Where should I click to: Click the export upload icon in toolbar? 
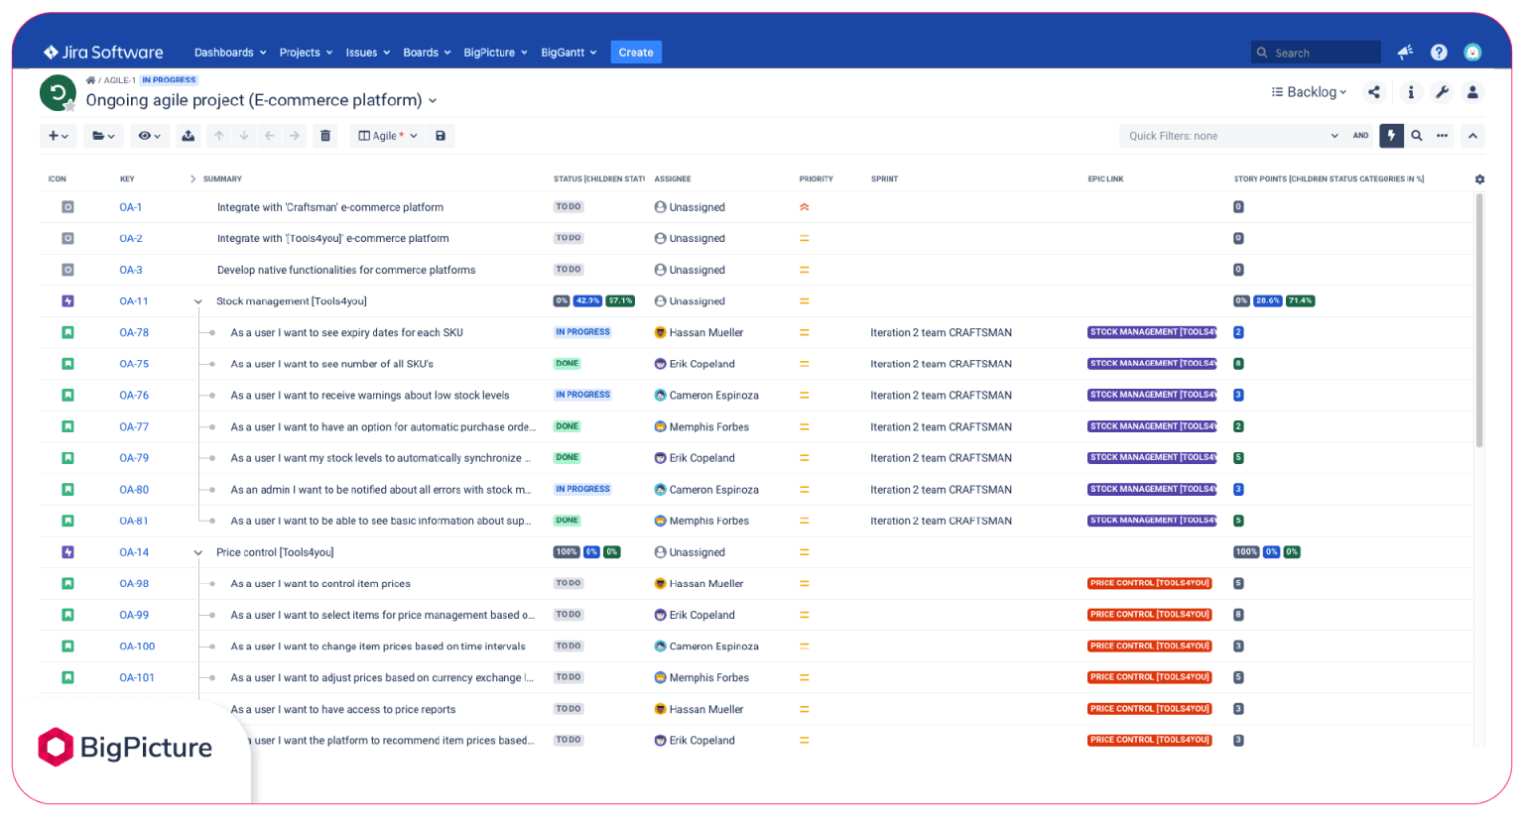click(x=188, y=136)
